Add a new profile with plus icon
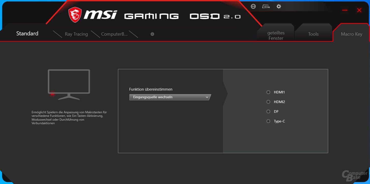 pyautogui.click(x=152, y=34)
